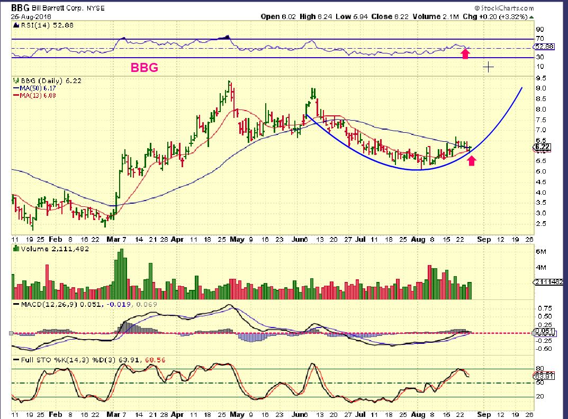This screenshot has width=568, height=419.
Task: Click the 'Low 5.94' value in header
Action: click(351, 16)
